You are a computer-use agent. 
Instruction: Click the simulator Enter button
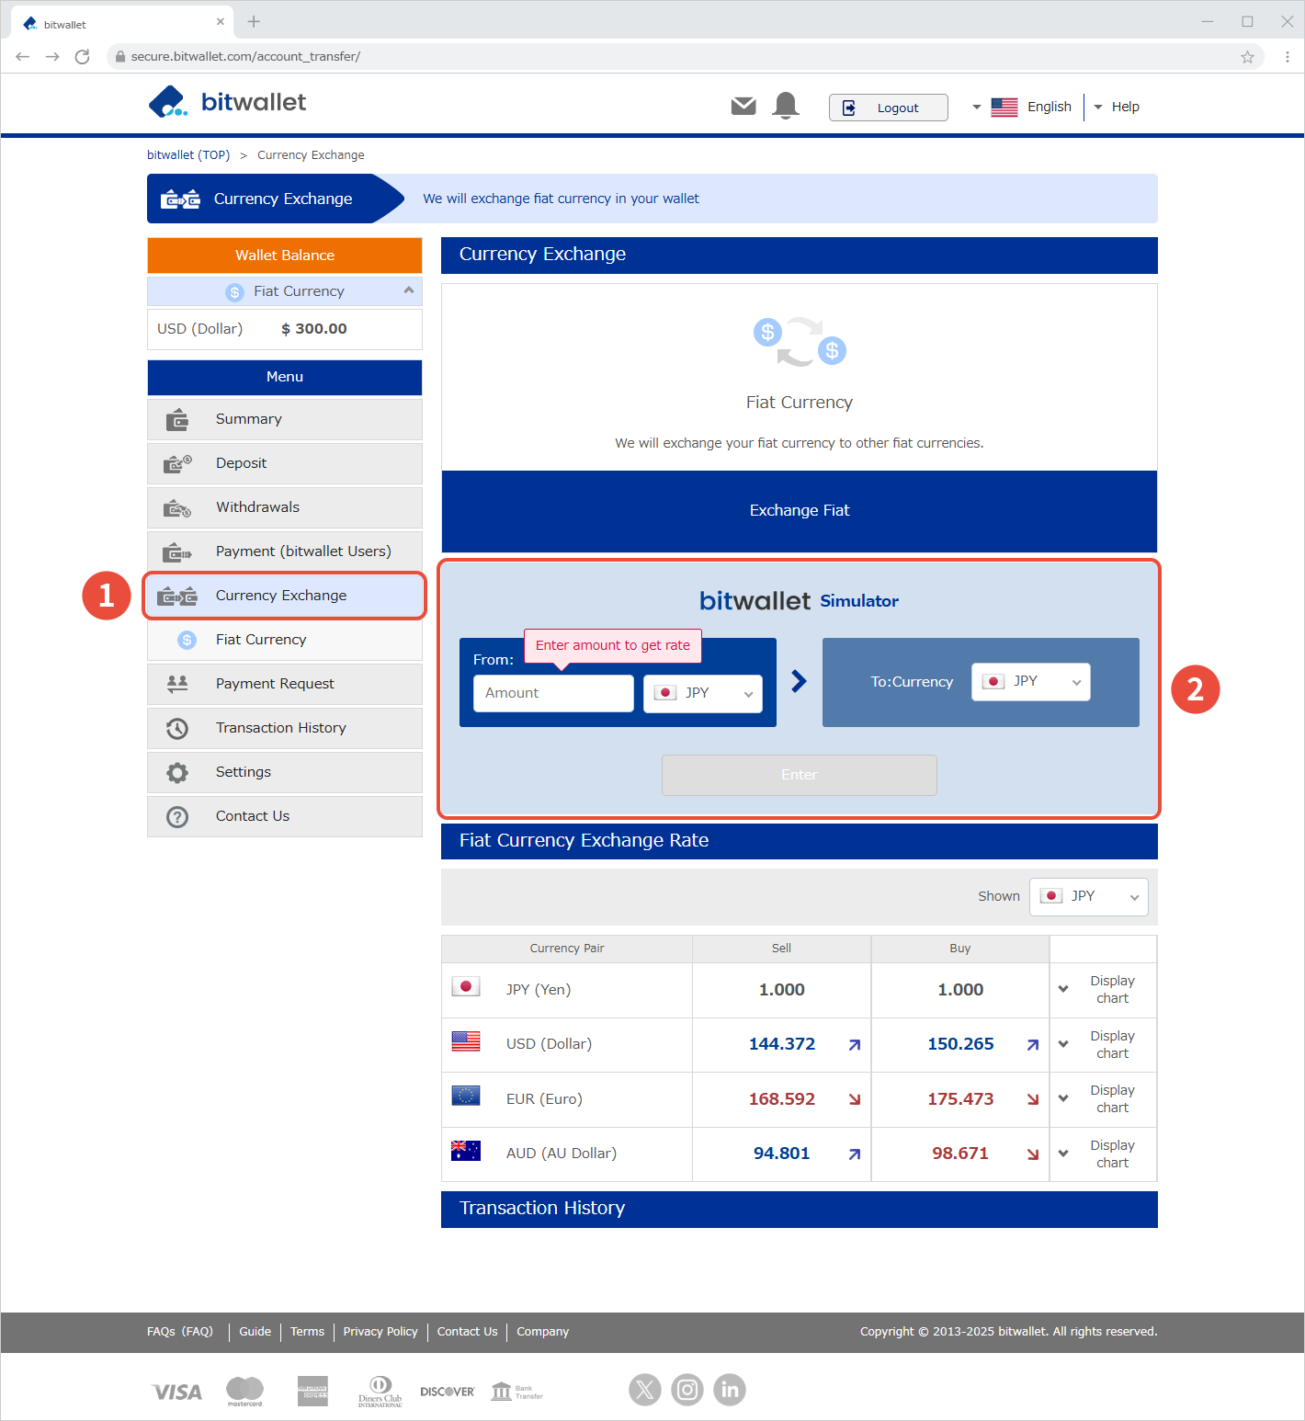[800, 775]
